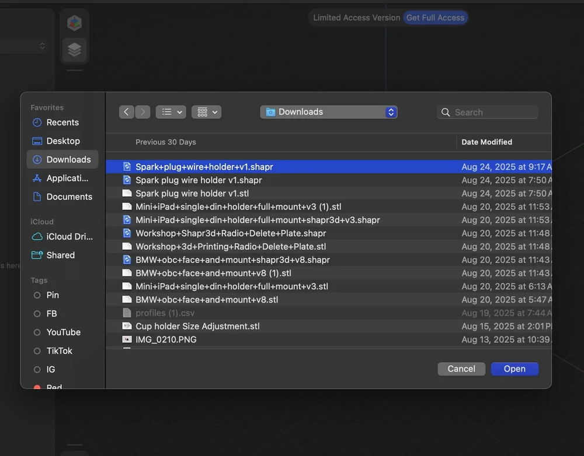This screenshot has width=584, height=456.
Task: Click the Search field
Action: coord(488,113)
